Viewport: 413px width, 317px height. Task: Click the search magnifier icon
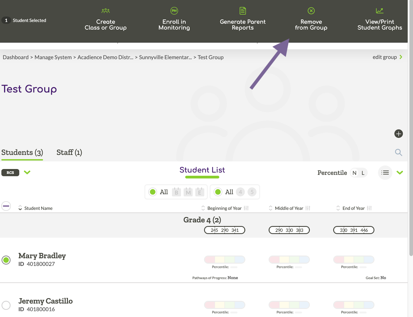(399, 153)
